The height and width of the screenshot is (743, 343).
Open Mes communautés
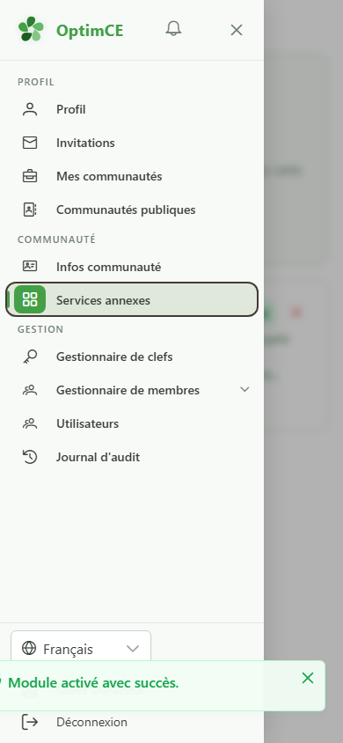(132, 176)
